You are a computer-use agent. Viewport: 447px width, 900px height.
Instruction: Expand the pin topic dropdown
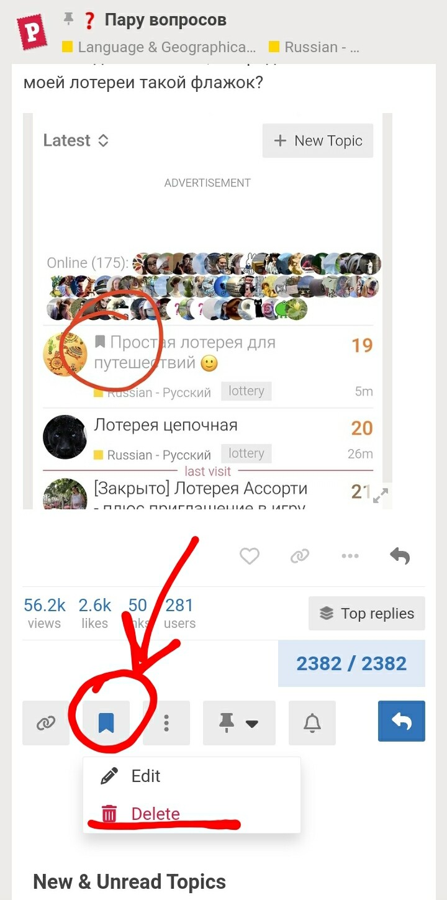click(x=239, y=723)
